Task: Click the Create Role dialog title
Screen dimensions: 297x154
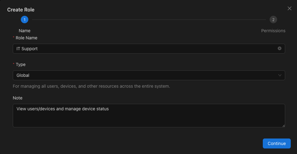Action: (x=21, y=10)
